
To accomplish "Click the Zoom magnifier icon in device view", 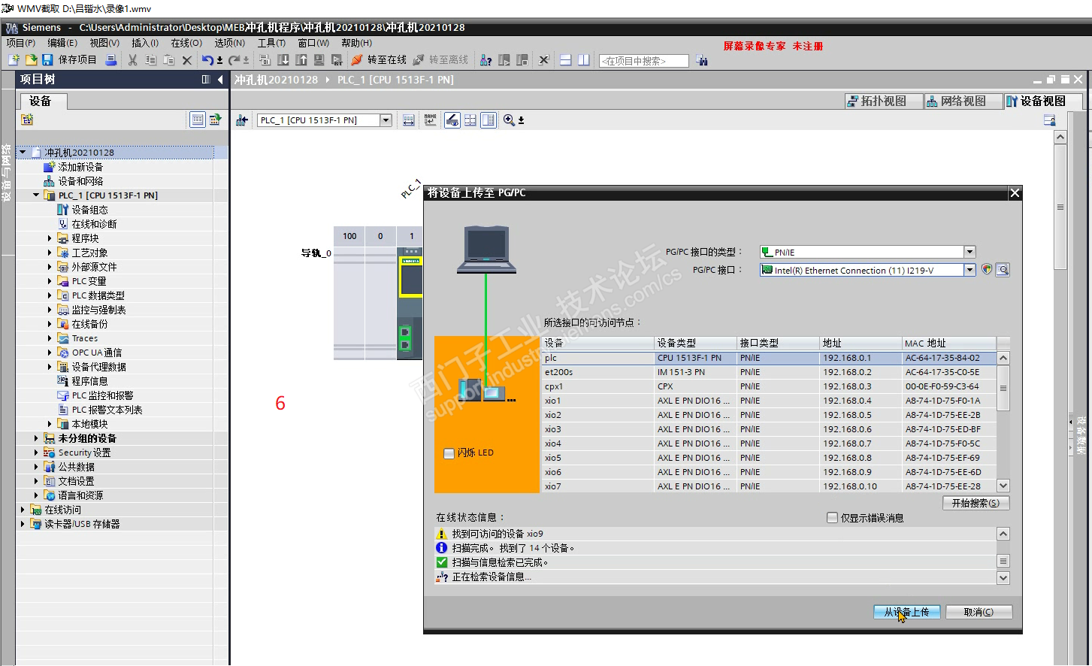I will 509,120.
